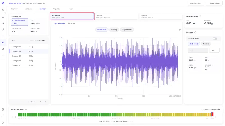Click the Sample navigator info icon
Viewport: 225px width, 126px height.
[x=26, y=109]
